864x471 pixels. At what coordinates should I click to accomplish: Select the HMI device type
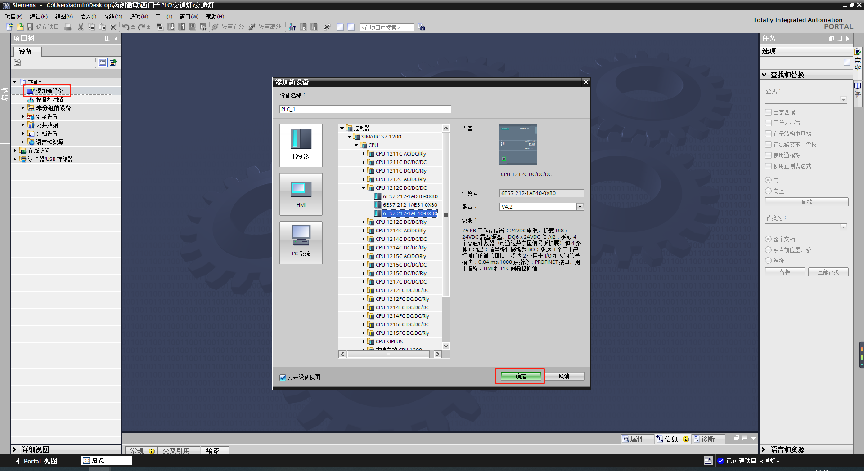tap(301, 194)
